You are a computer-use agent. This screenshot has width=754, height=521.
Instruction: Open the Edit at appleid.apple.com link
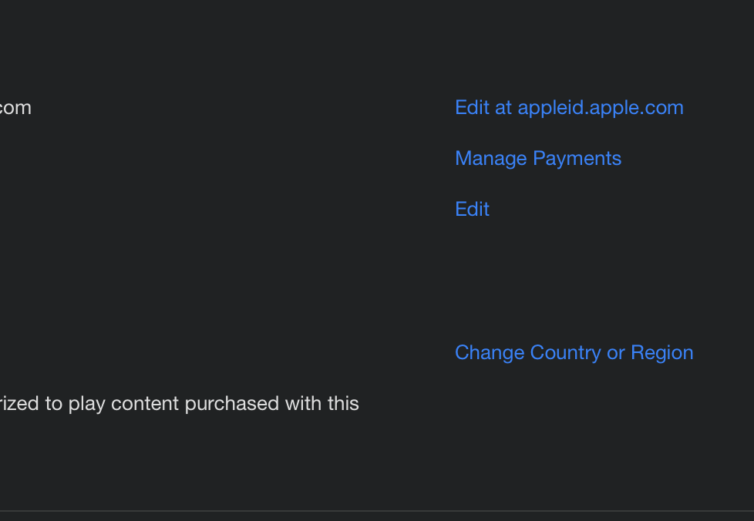569,108
